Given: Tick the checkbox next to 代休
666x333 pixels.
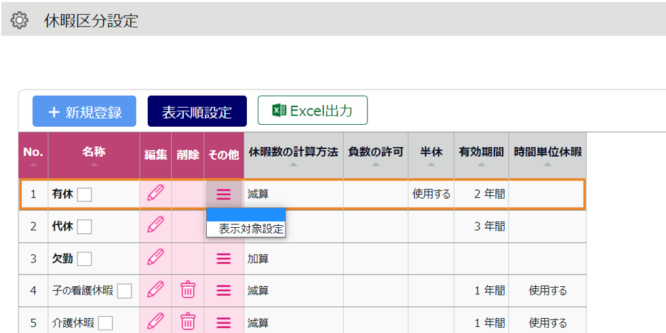Looking at the screenshot, I should (84, 227).
